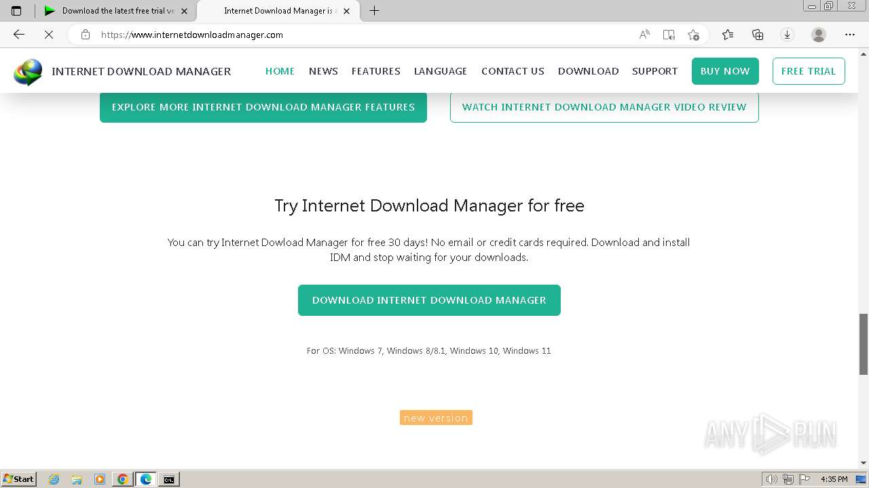This screenshot has width=869, height=488.
Task: Click Watch Internet Download Manager Video Review
Action: pos(604,107)
